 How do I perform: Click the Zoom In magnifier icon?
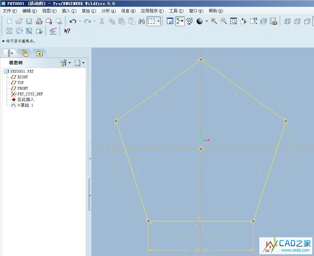point(214,21)
